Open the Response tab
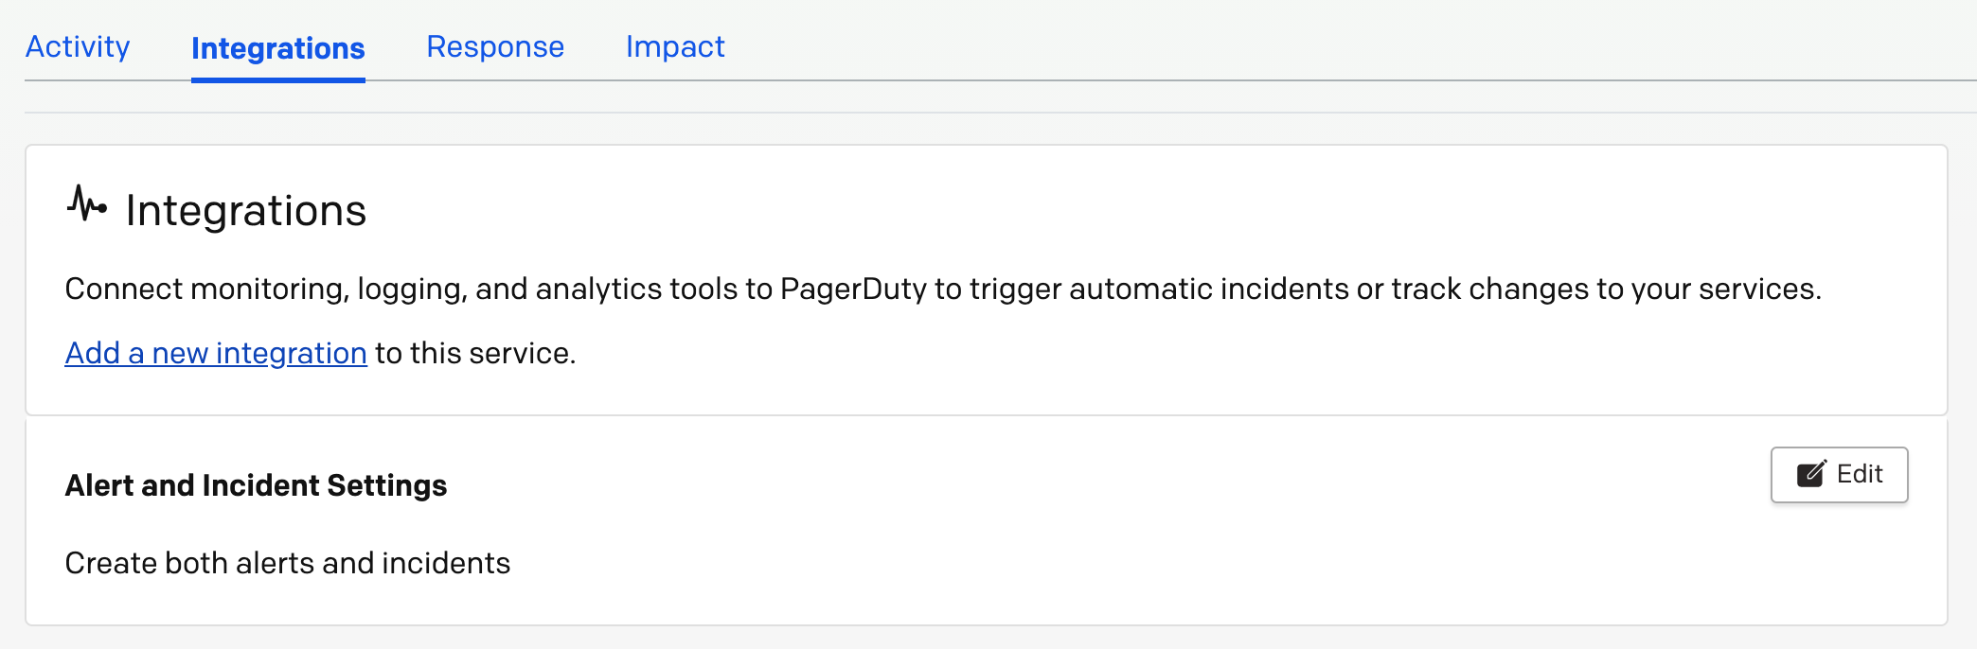 495,46
